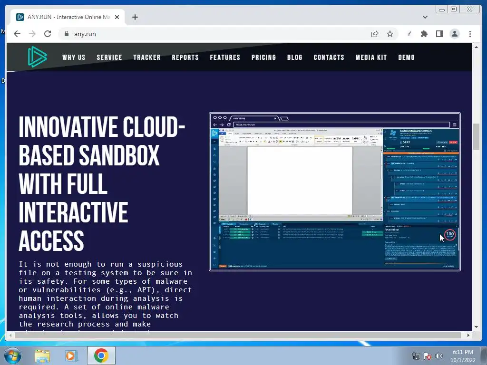Open the volume speaker tray icon
The width and height of the screenshot is (487, 365).
point(439,355)
